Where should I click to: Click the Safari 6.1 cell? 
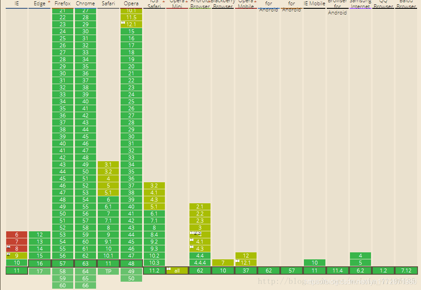pos(108,207)
